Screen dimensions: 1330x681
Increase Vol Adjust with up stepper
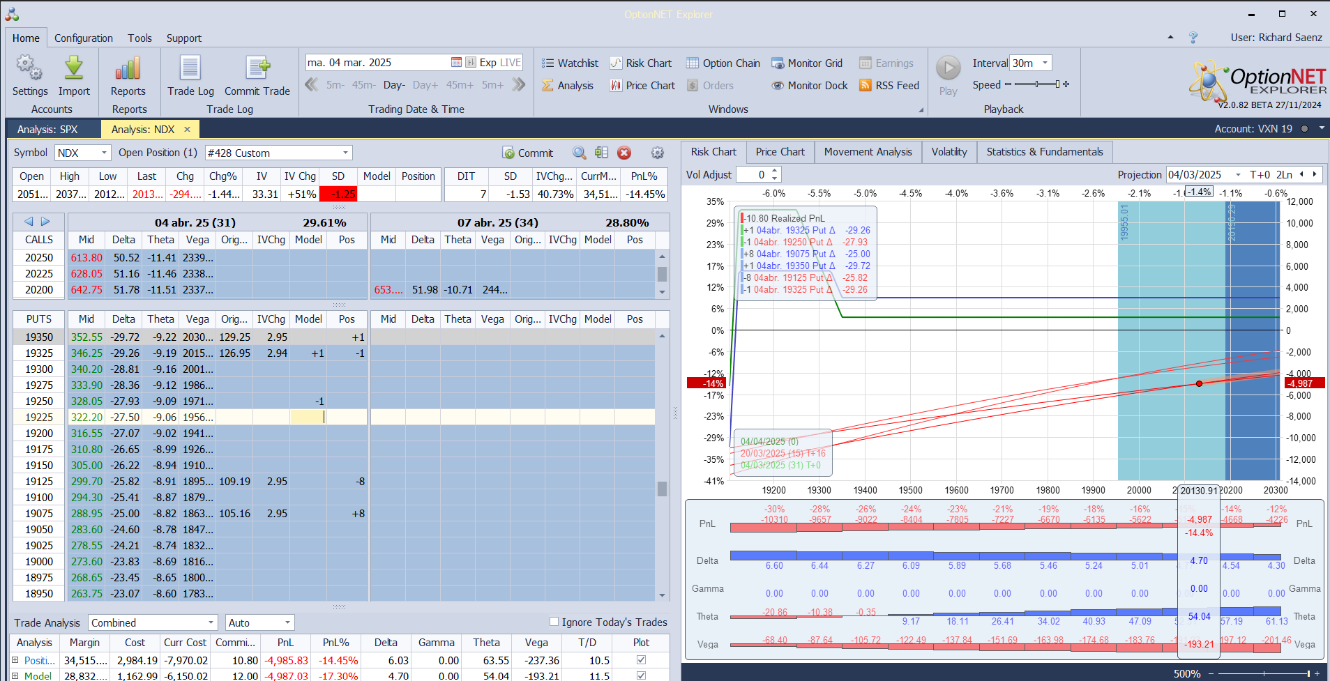coord(774,171)
